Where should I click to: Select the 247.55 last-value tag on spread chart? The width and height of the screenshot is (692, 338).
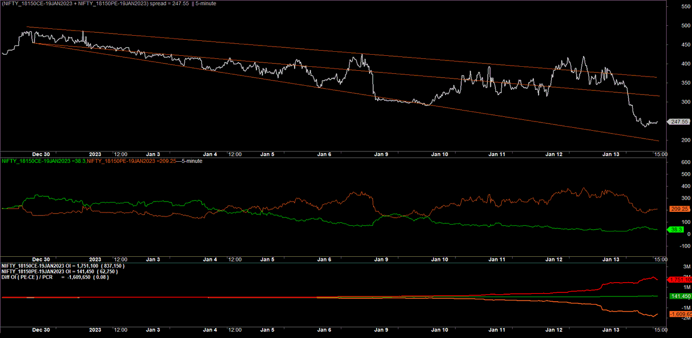678,122
